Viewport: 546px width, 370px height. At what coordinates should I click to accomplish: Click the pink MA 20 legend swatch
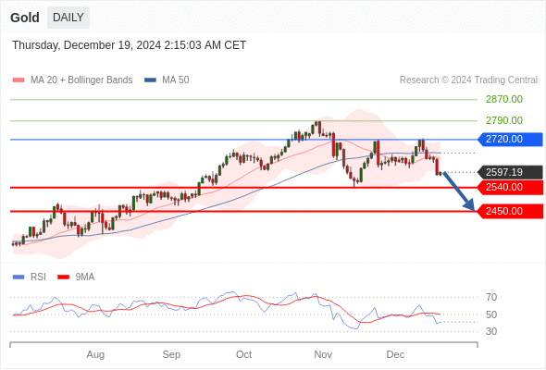pos(19,80)
